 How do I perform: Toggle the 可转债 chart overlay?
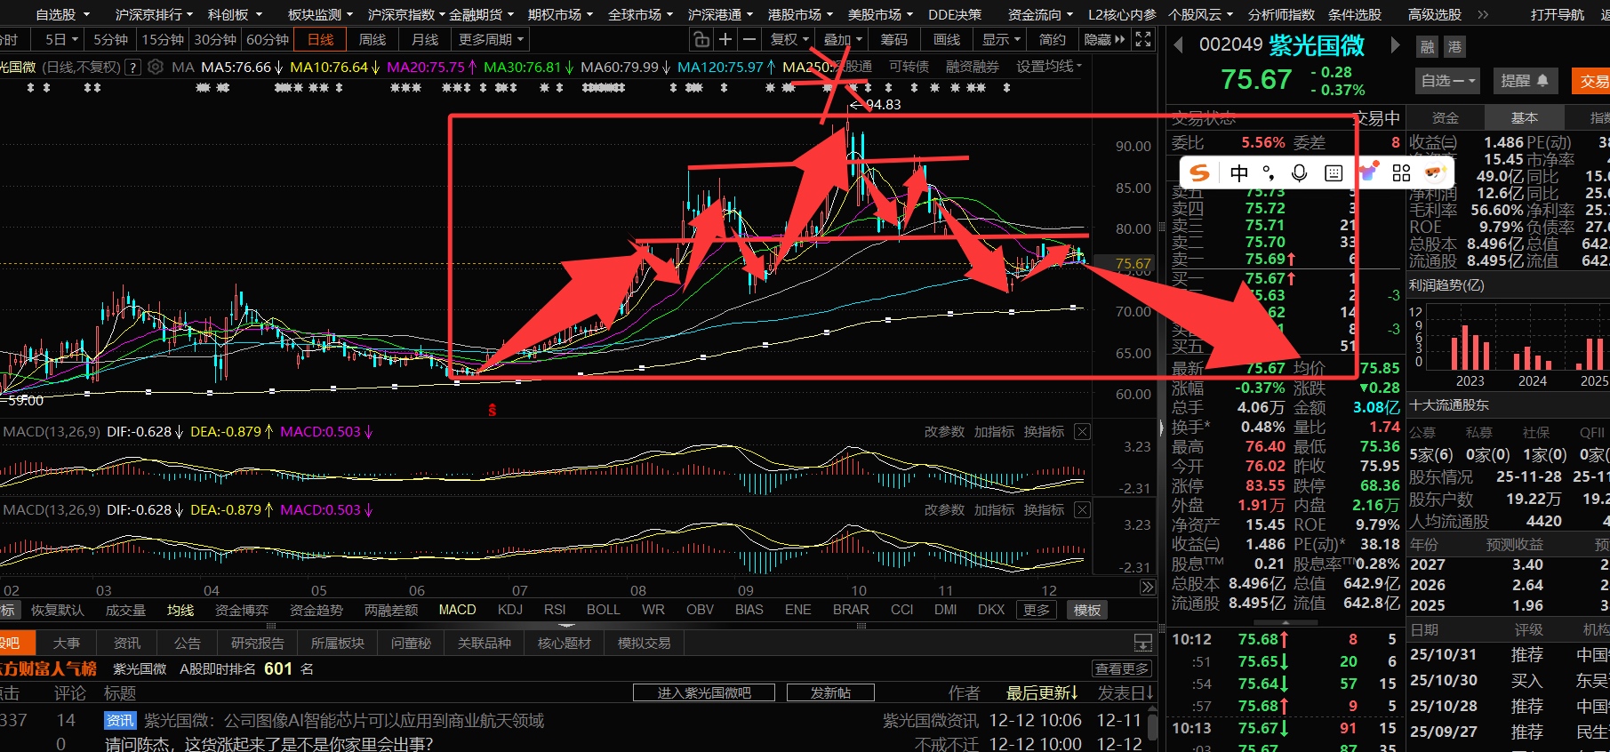coord(909,67)
